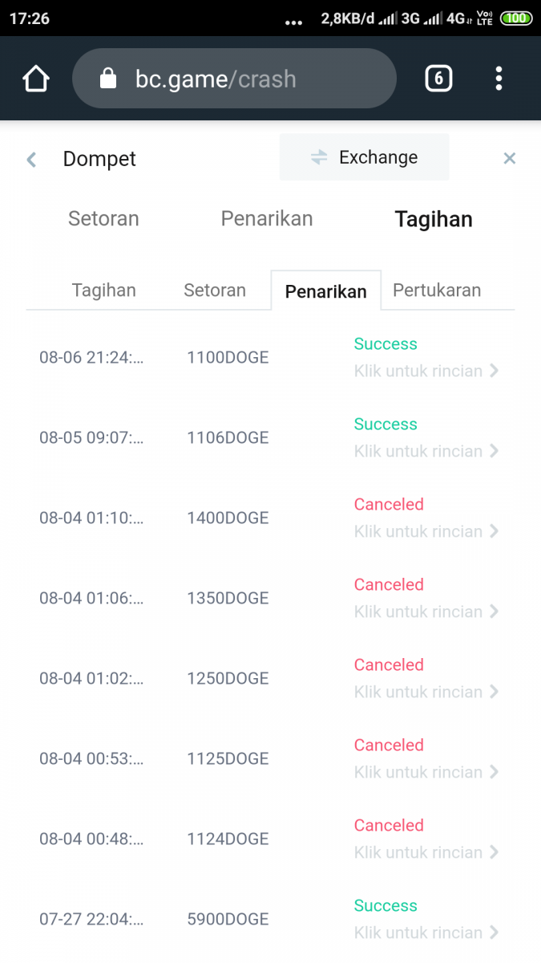
Task: Open details chevron for 1350DOGE withdrawal
Action: (494, 612)
